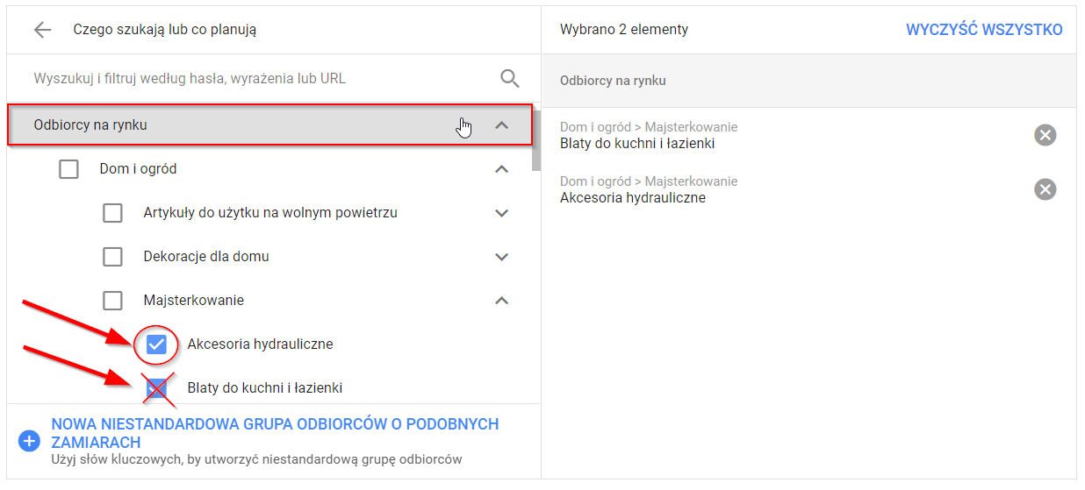Viewport: 1085px width, 490px height.
Task: Click Blaty do kuchni i łazienki tree label
Action: point(264,388)
